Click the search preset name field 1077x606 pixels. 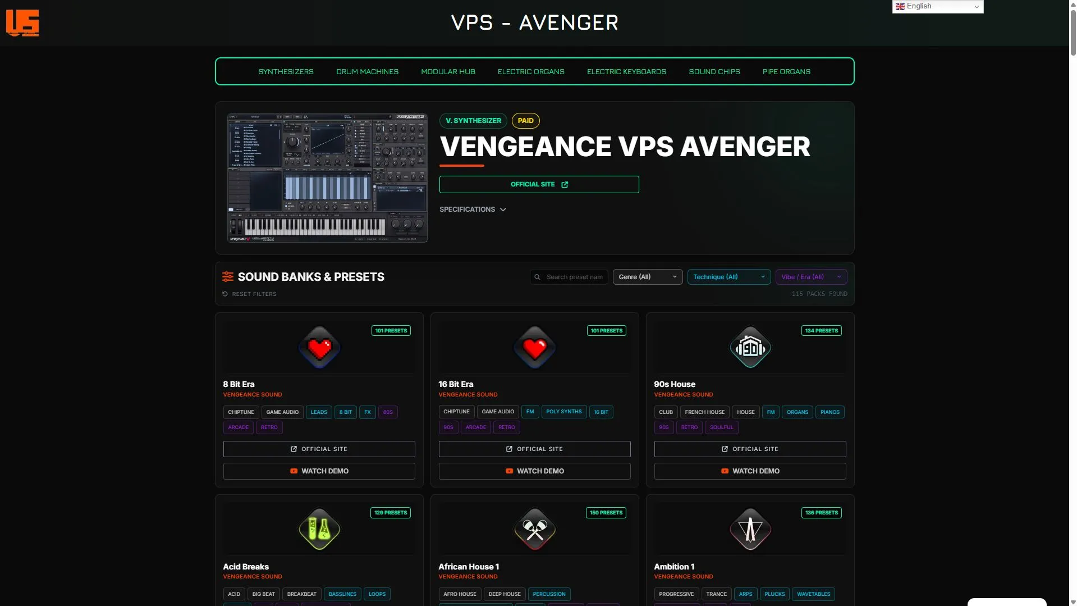(x=574, y=277)
